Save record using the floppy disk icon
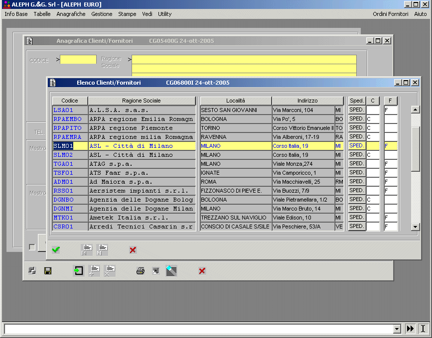 pos(48,271)
